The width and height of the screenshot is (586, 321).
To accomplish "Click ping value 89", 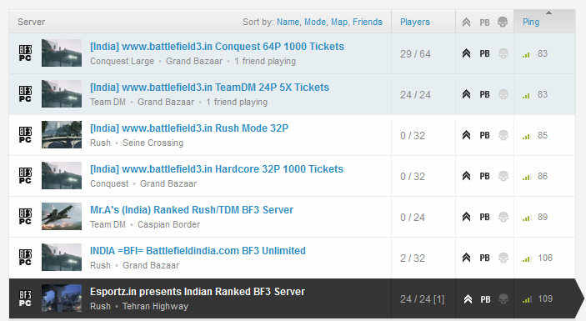I will pyautogui.click(x=543, y=217).
